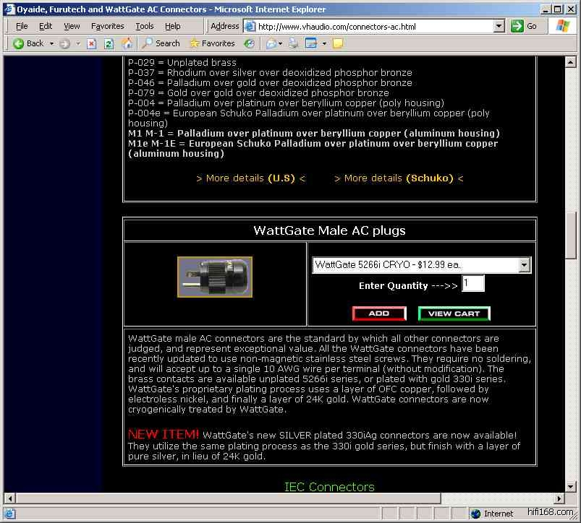Expand the WattGate 5266i CRYO product dropdown
Image resolution: width=581 pixels, height=523 pixels.
pos(525,265)
